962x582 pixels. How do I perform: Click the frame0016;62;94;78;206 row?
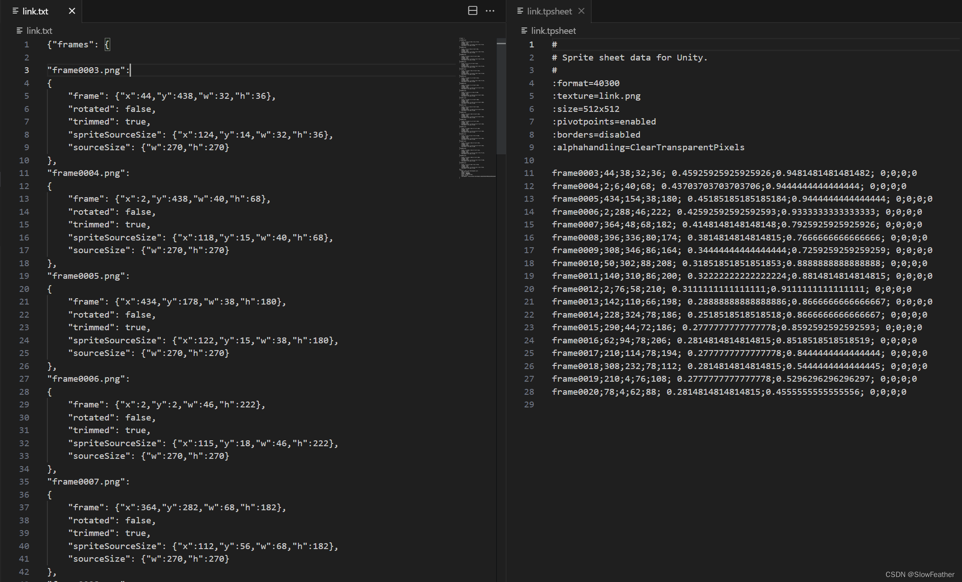[x=734, y=340]
